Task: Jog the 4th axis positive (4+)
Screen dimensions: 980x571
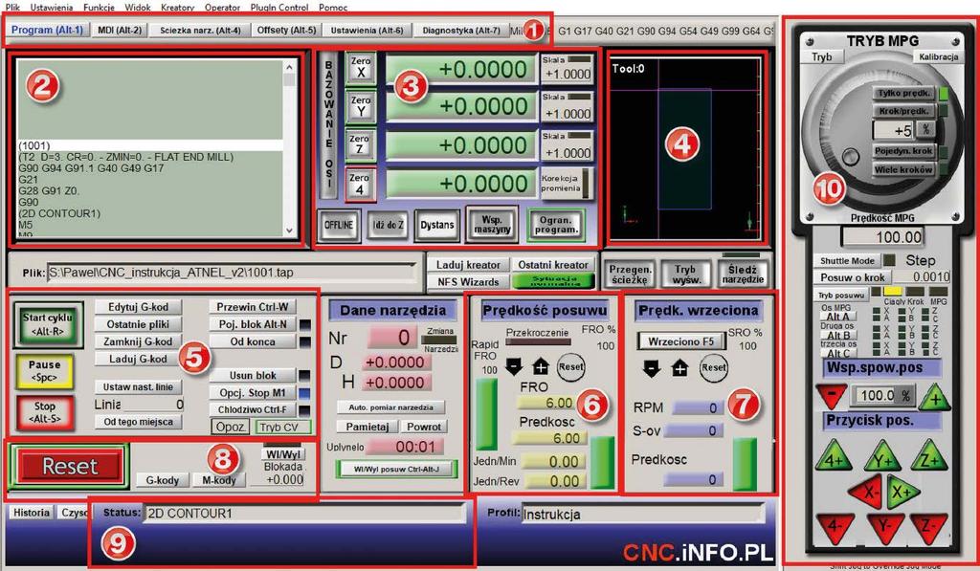Action: [835, 456]
